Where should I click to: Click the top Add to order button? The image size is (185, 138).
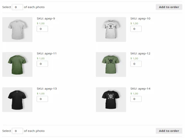169,7
